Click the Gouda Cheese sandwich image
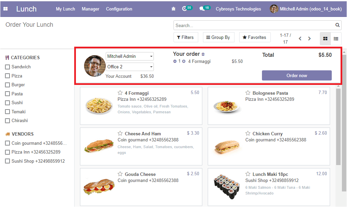This screenshot has width=347, height=207. [x=99, y=187]
